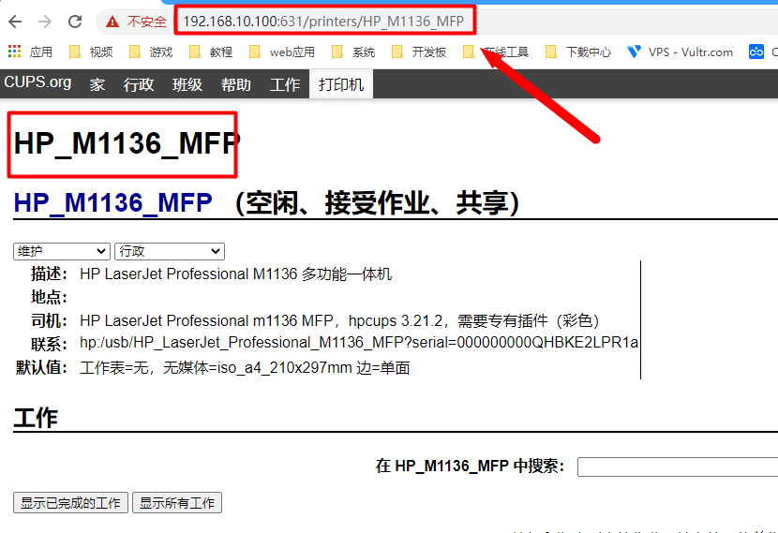Click the 显示所有工作 button

click(177, 503)
